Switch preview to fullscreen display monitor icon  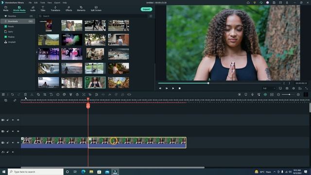click(x=280, y=88)
